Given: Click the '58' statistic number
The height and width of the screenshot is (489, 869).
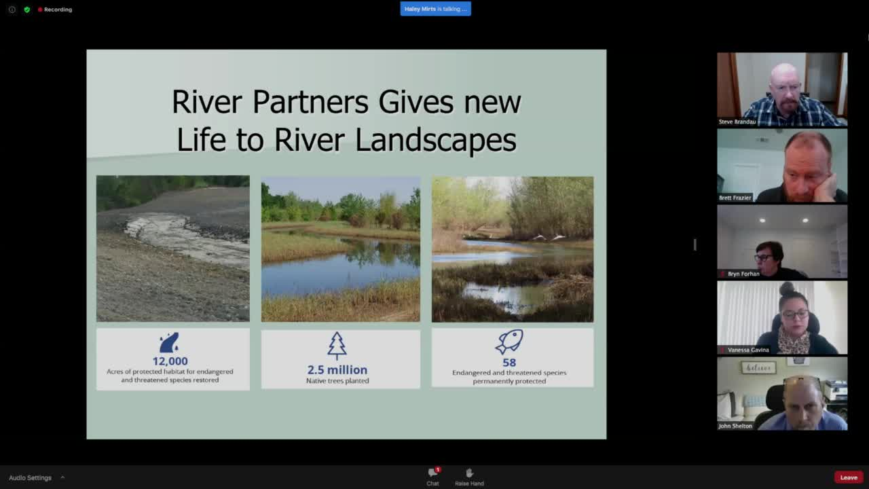Looking at the screenshot, I should coord(509,363).
